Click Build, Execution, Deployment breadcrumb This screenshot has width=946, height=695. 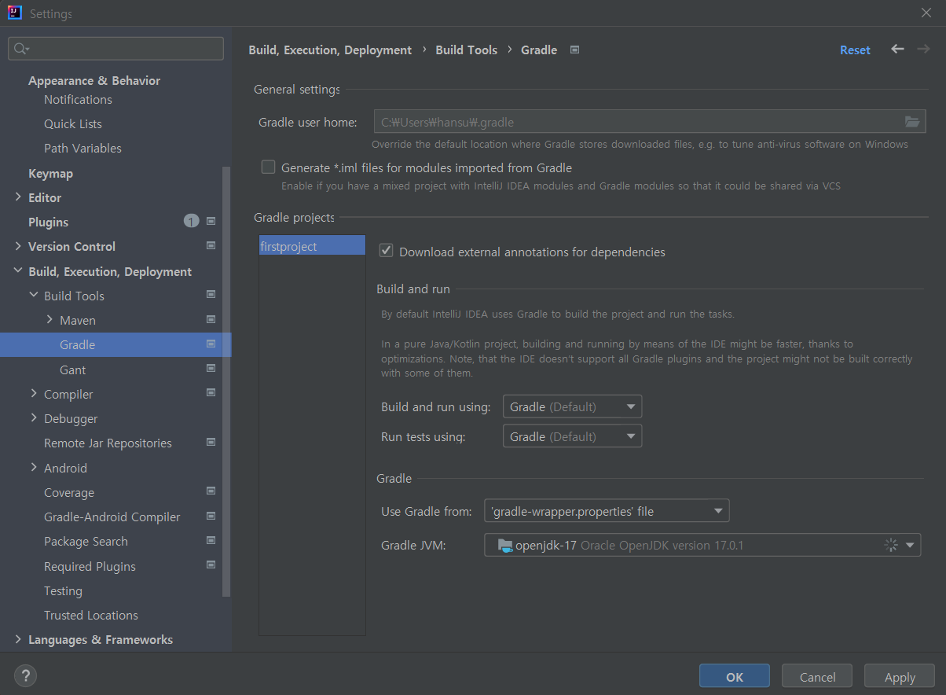[x=330, y=50]
